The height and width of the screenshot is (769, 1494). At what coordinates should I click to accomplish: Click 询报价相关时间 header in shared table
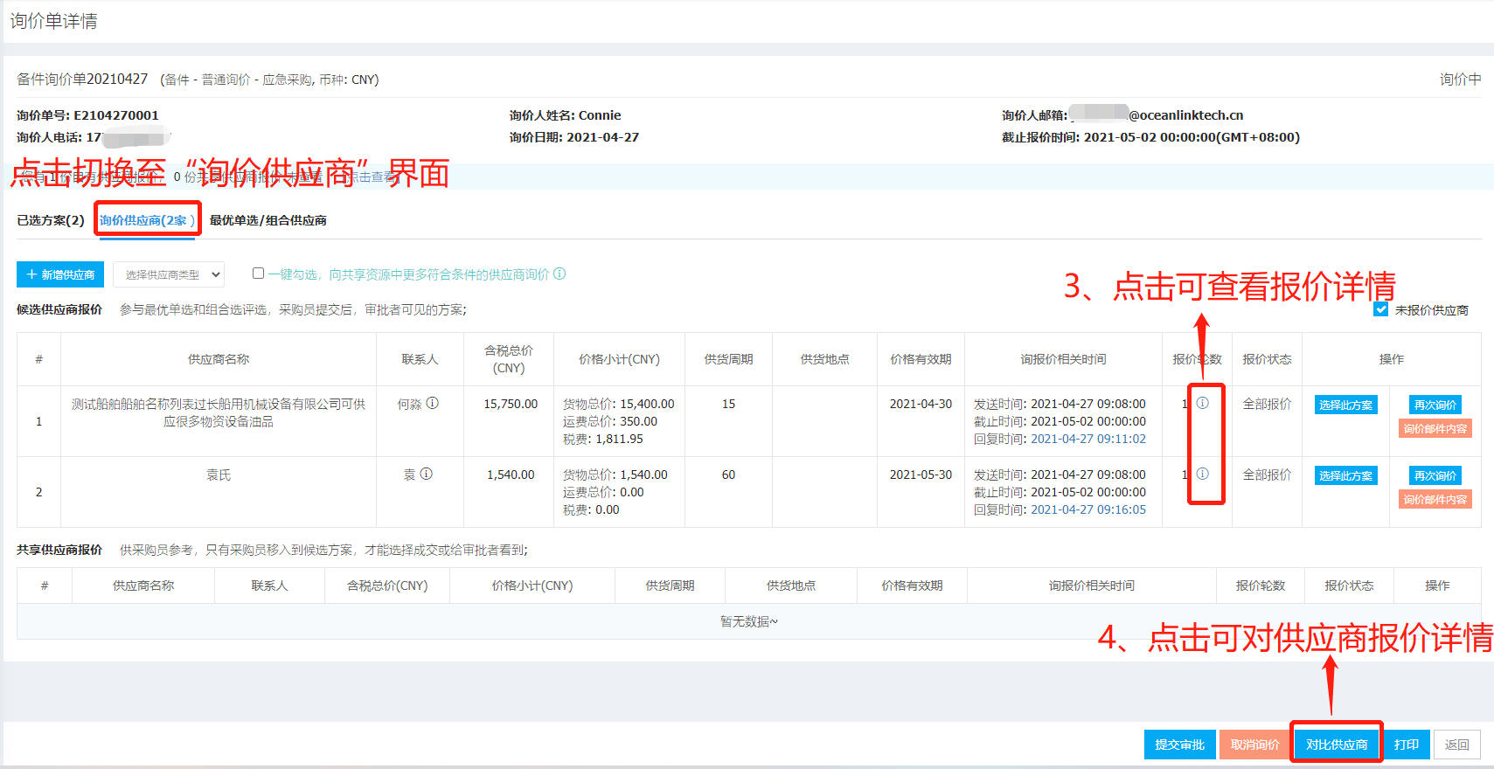1092,585
